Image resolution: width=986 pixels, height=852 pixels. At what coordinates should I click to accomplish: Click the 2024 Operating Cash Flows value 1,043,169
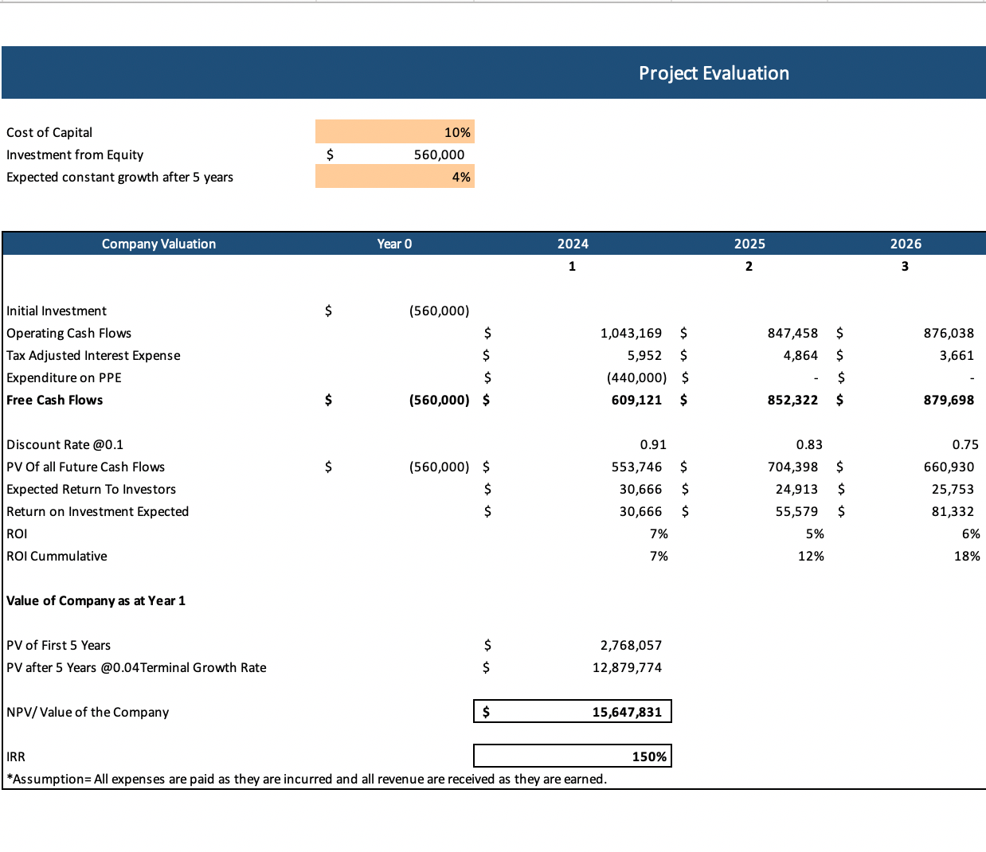(x=629, y=333)
